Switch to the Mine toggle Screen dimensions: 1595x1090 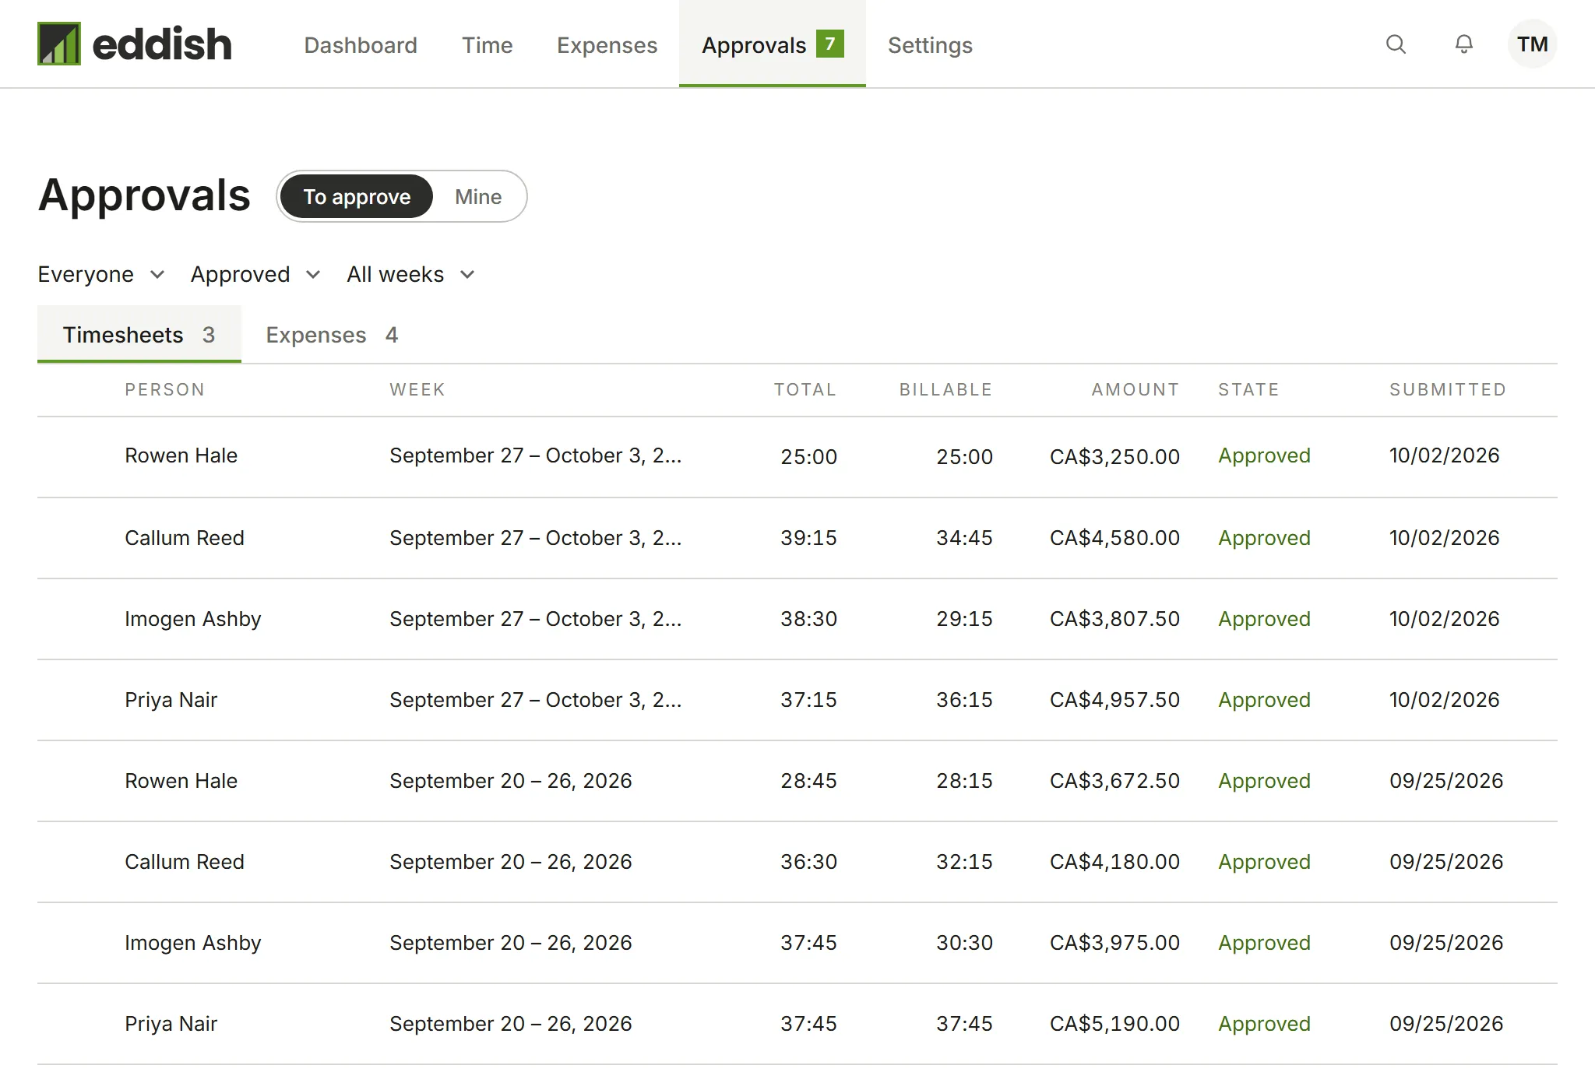(x=478, y=196)
